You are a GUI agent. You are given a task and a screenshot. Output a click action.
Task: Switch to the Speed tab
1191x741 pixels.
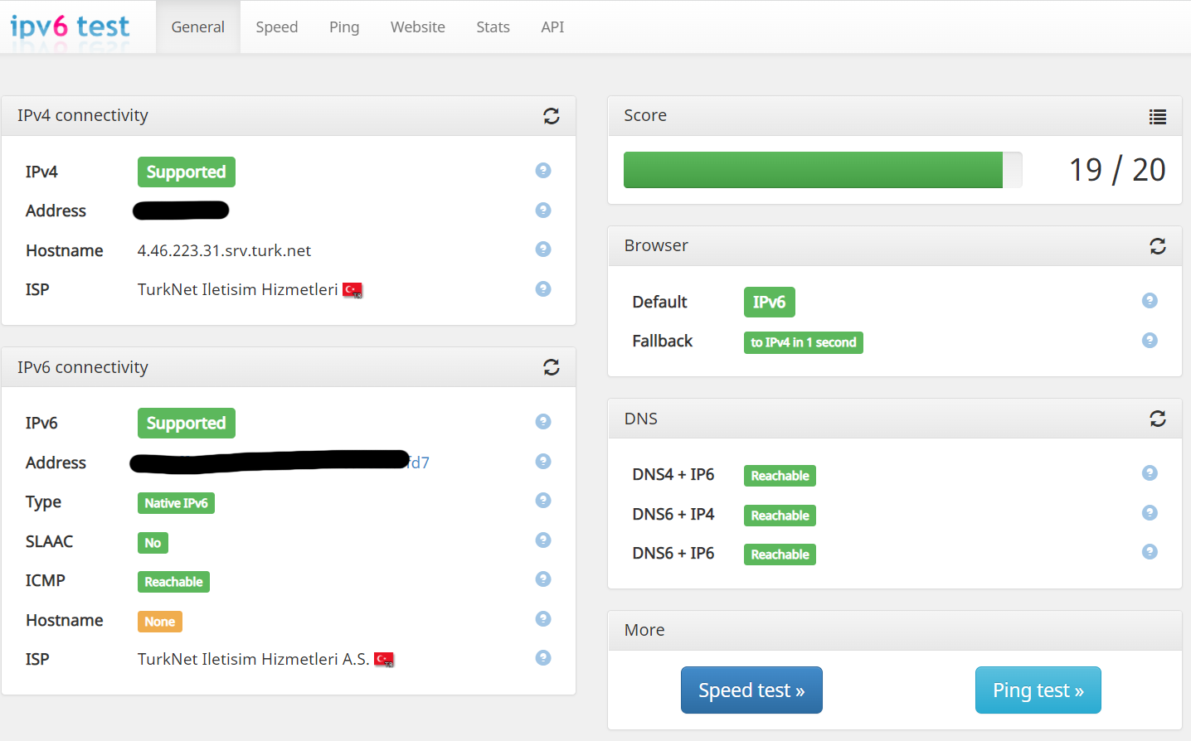point(277,27)
